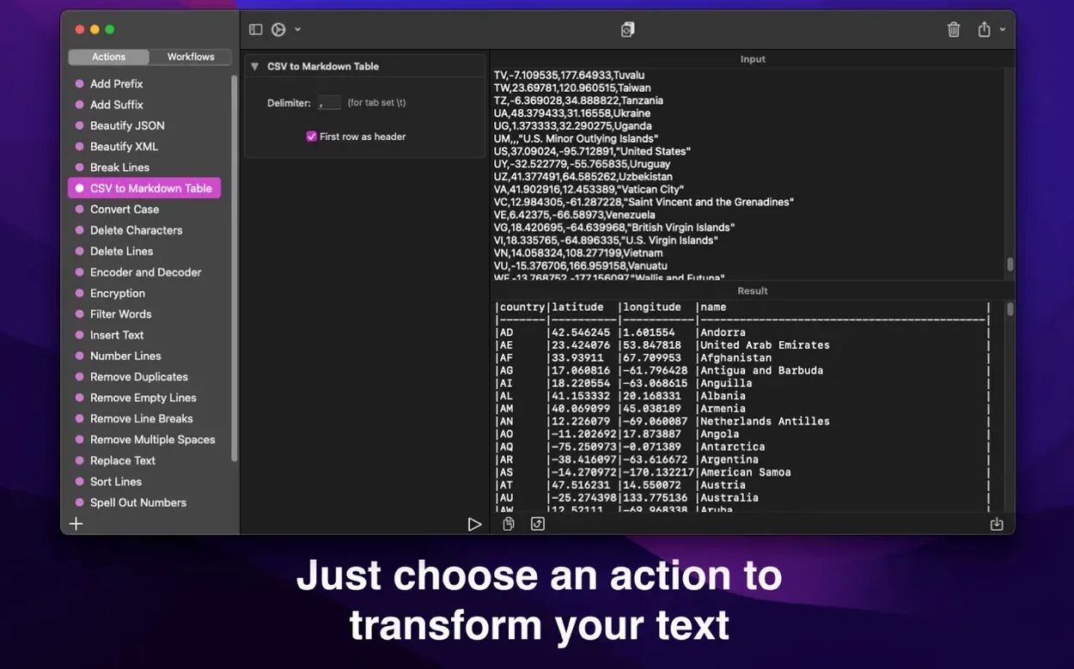Select the Remove Empty Lines action
This screenshot has height=669, width=1074.
click(144, 398)
